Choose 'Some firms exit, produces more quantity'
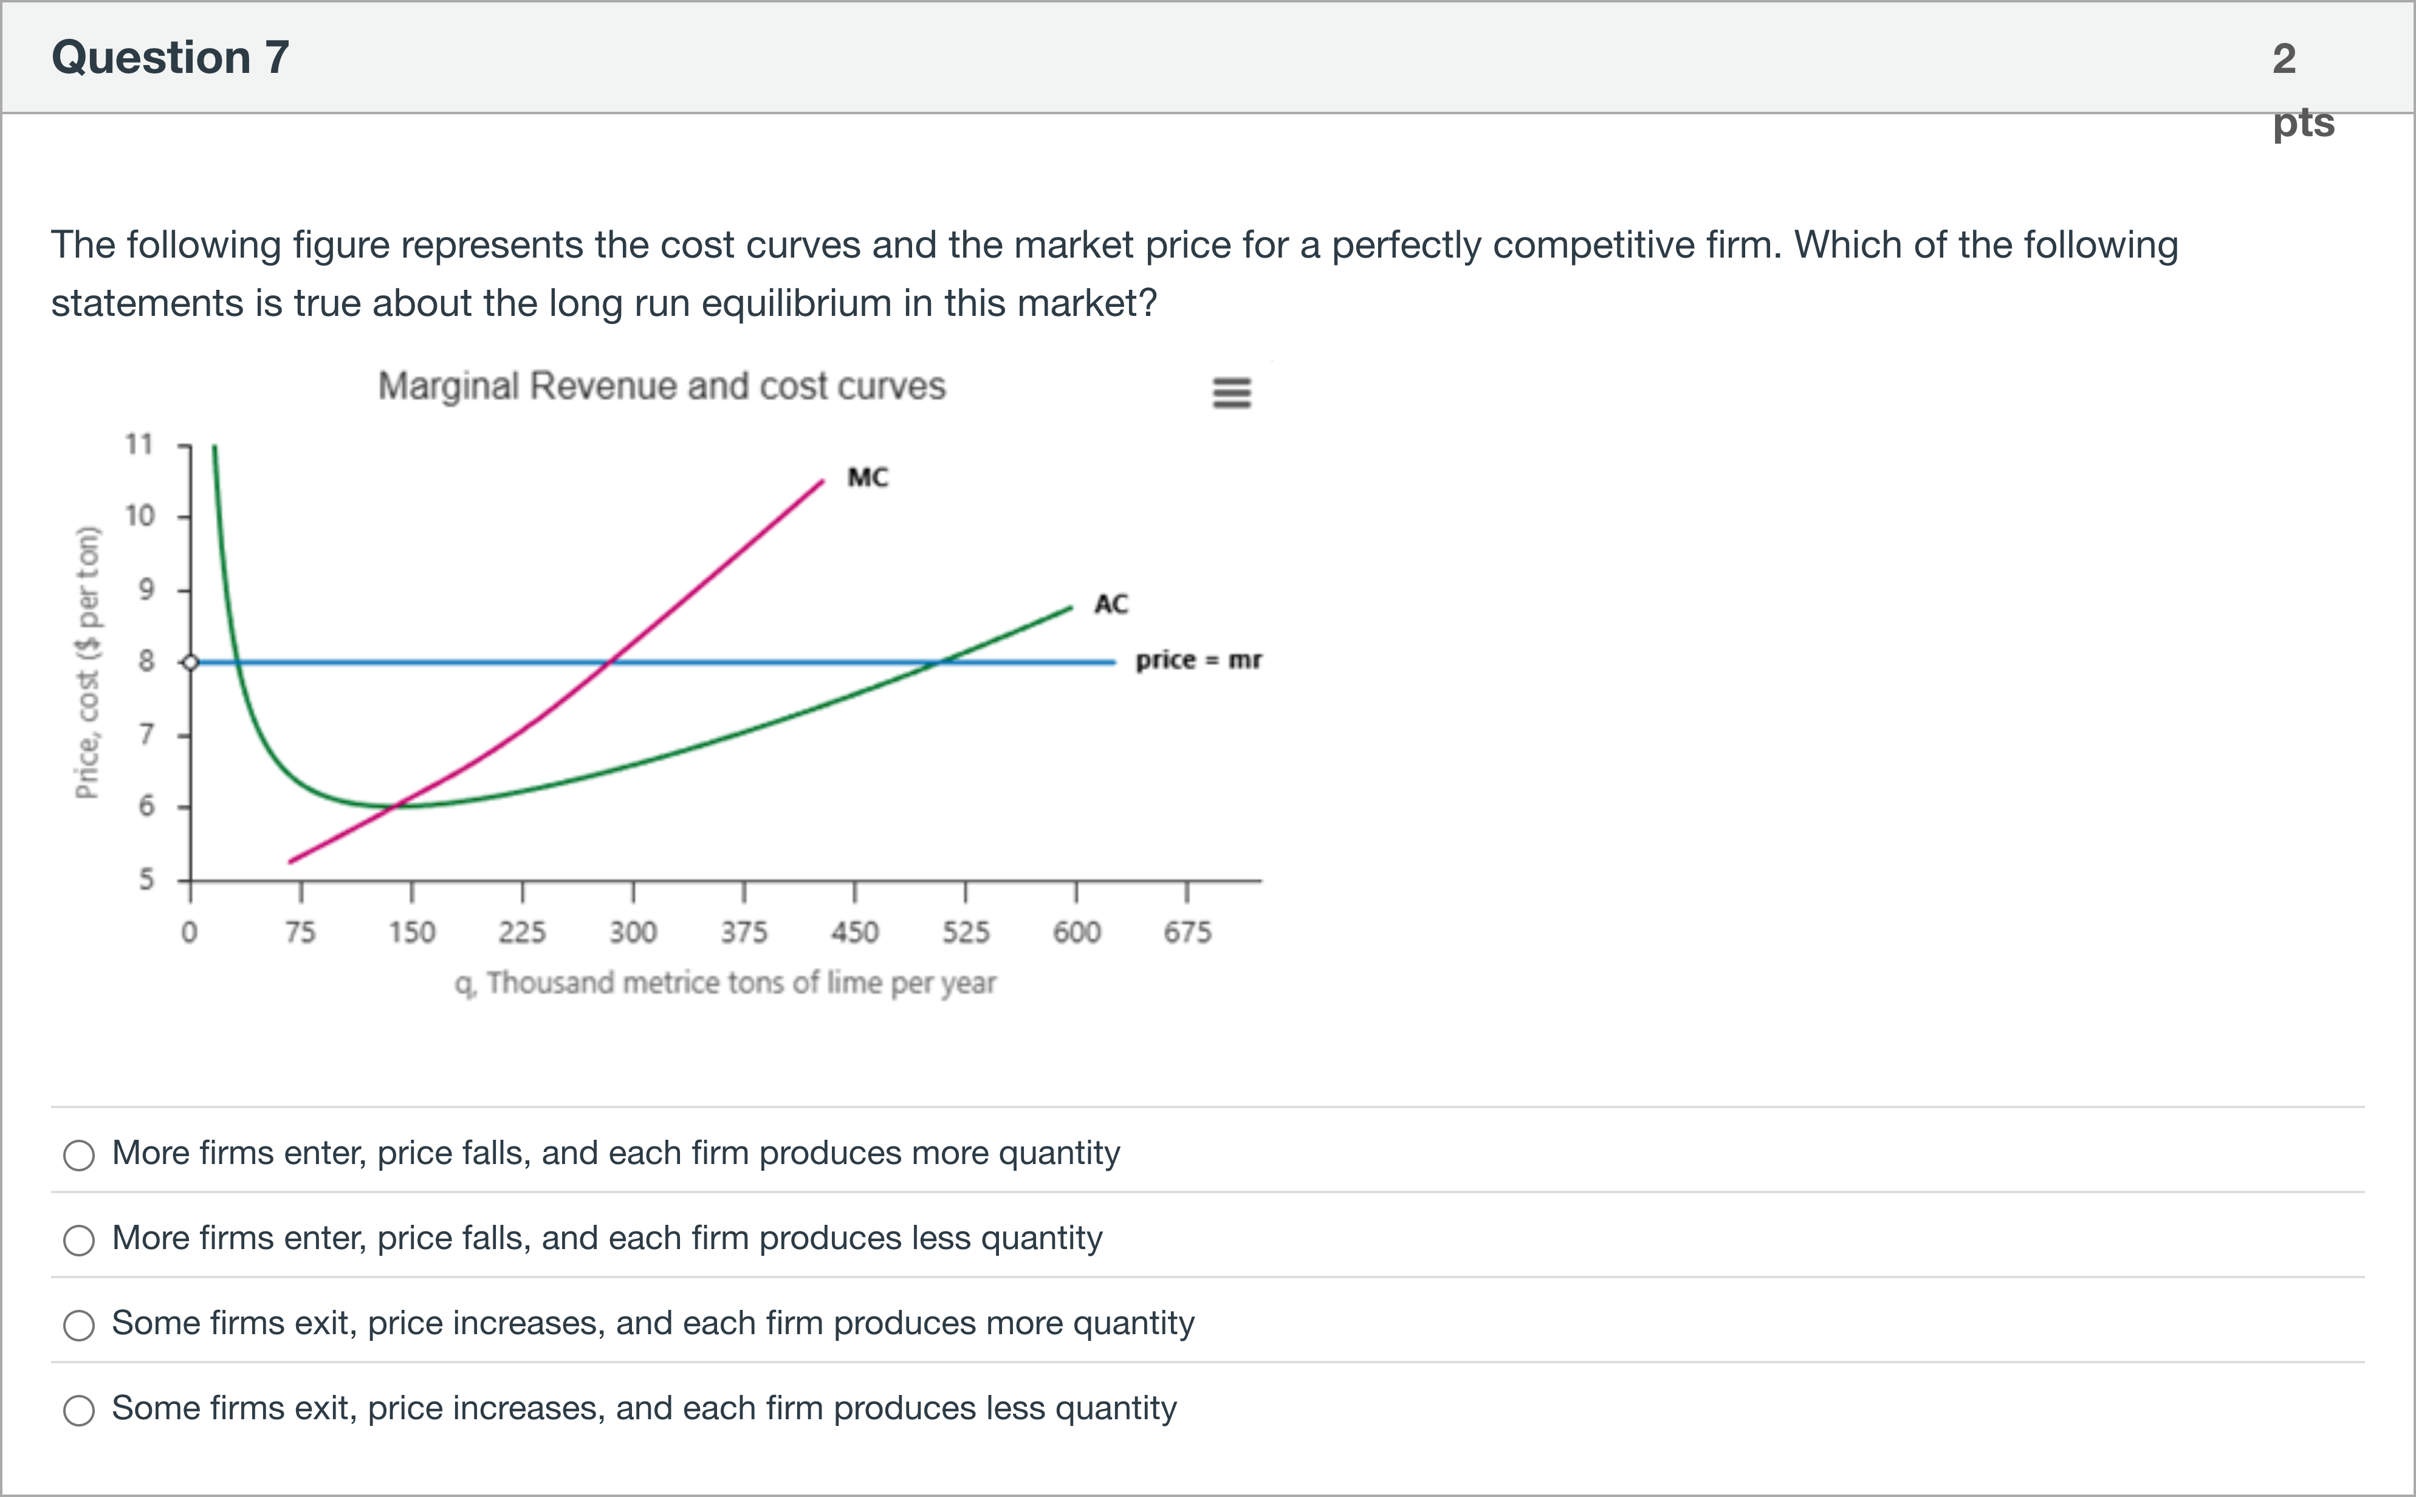This screenshot has width=2416, height=1497. (x=79, y=1326)
